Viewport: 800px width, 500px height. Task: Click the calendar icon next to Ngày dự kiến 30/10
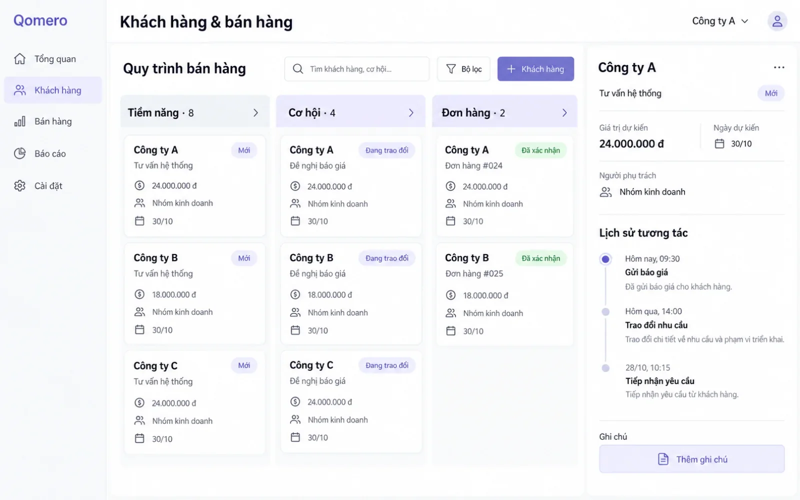coord(719,143)
